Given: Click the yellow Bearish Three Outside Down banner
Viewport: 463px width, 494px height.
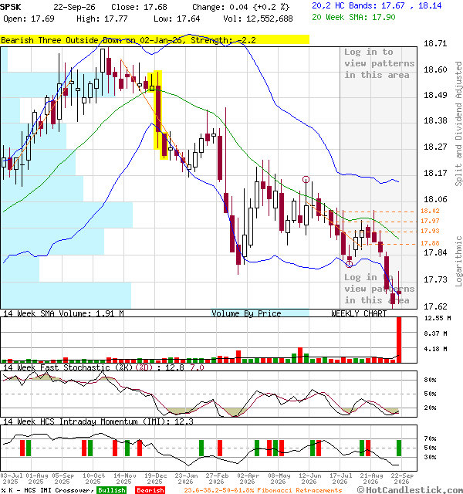Looking at the screenshot, I should [x=154, y=40].
